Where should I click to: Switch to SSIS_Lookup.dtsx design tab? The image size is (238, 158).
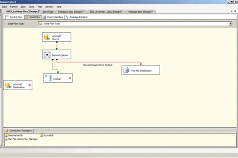click(23, 11)
